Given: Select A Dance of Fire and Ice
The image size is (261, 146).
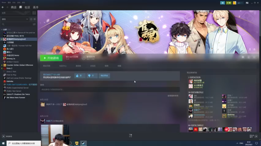Looking at the screenshot, I should (x=21, y=33).
